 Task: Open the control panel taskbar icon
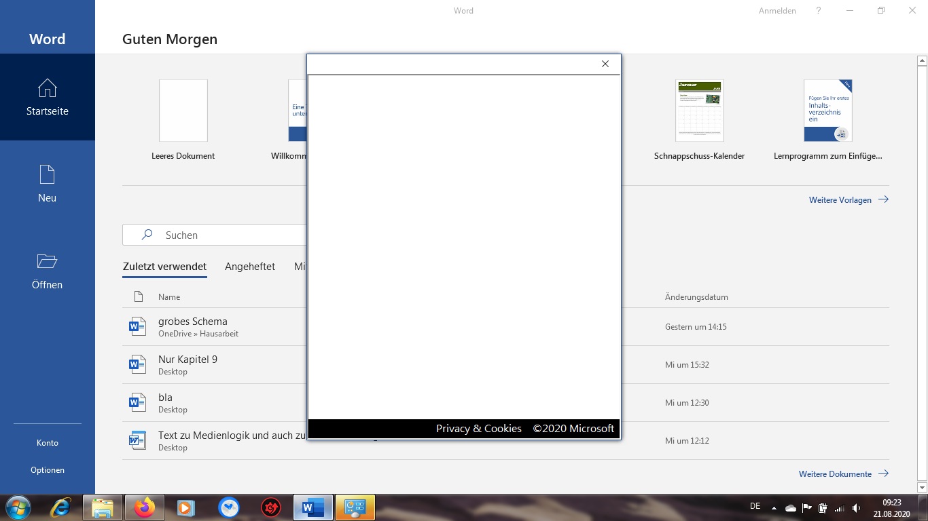tap(355, 507)
